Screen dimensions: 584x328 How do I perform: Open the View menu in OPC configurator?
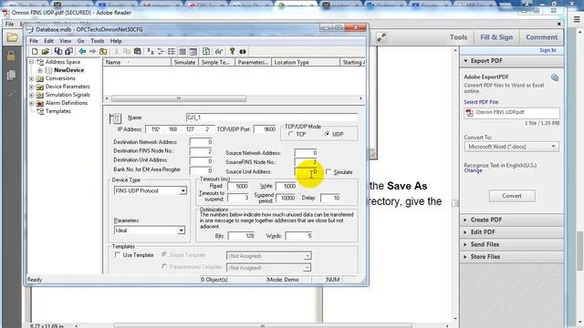tap(65, 41)
